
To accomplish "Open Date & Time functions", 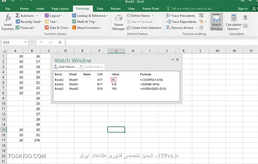I will [57, 28].
